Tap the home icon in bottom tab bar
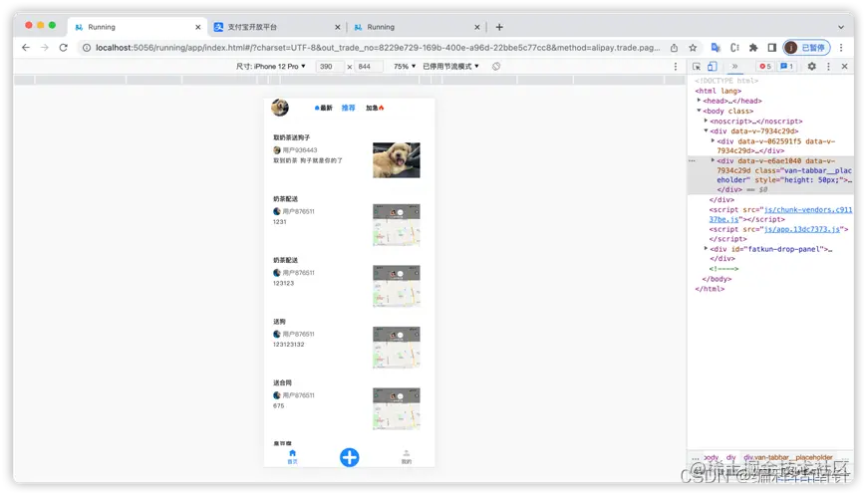The width and height of the screenshot is (866, 495). coord(292,456)
